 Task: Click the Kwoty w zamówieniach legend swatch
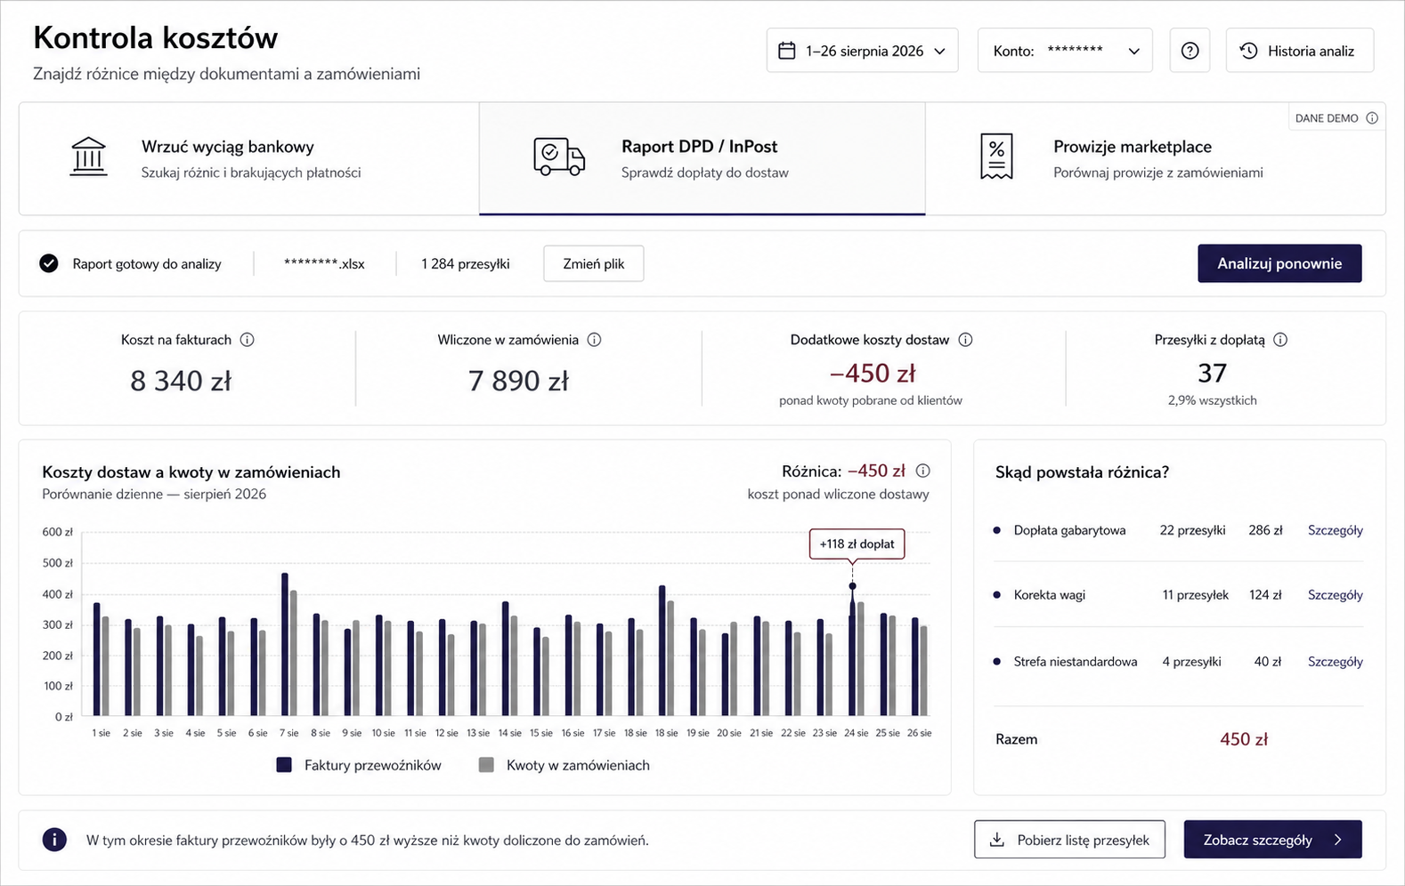tap(486, 765)
